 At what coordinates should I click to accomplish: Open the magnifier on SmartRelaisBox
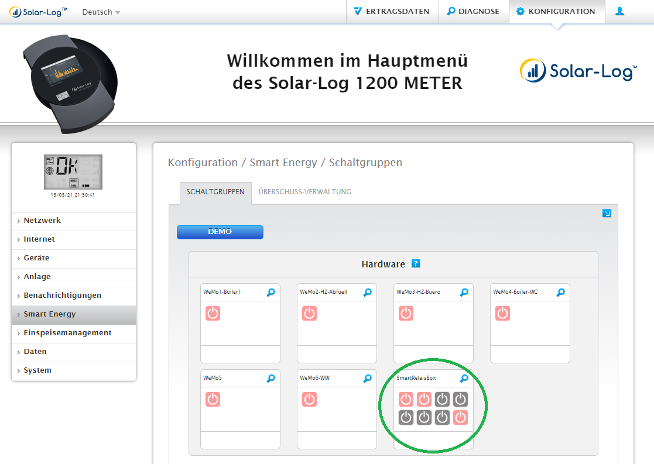point(464,378)
